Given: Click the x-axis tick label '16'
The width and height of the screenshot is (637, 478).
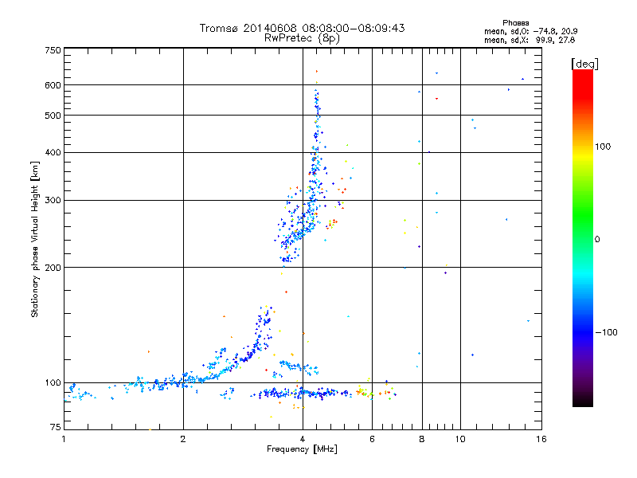Looking at the screenshot, I should [541, 439].
